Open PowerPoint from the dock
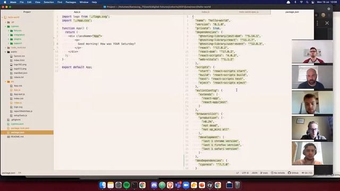 202,185
